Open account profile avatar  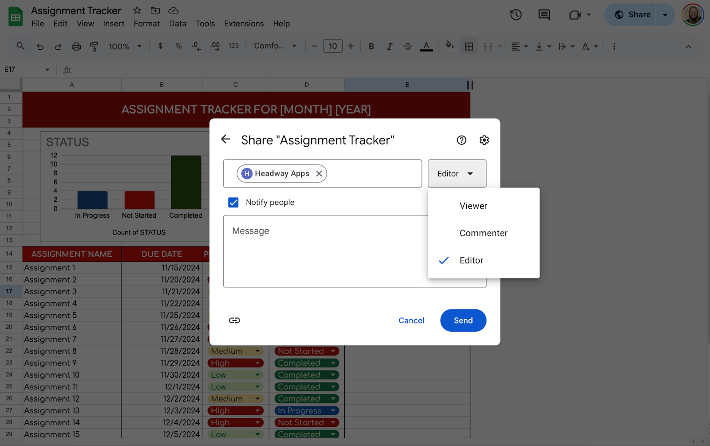coord(693,15)
